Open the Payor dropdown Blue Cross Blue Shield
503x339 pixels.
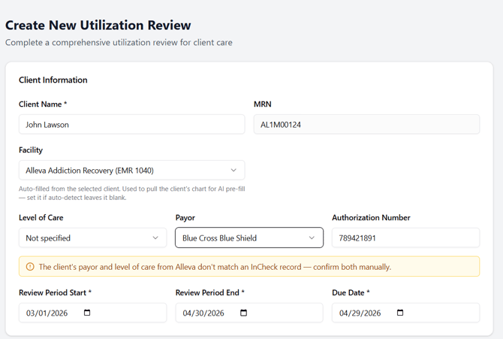click(x=249, y=238)
